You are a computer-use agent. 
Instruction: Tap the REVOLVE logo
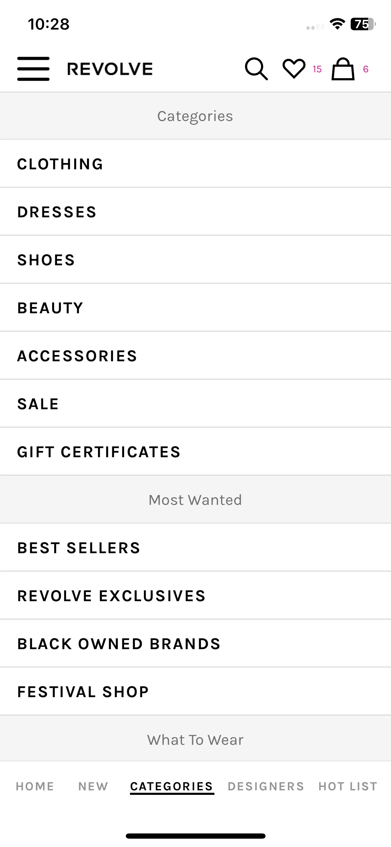coord(110,69)
